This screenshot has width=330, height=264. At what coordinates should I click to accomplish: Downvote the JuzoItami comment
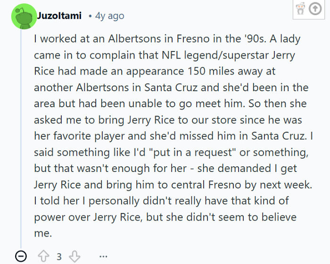[x=74, y=256]
